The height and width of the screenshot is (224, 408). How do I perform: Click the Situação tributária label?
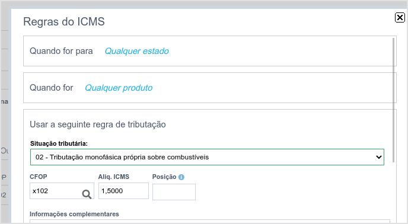[59, 143]
